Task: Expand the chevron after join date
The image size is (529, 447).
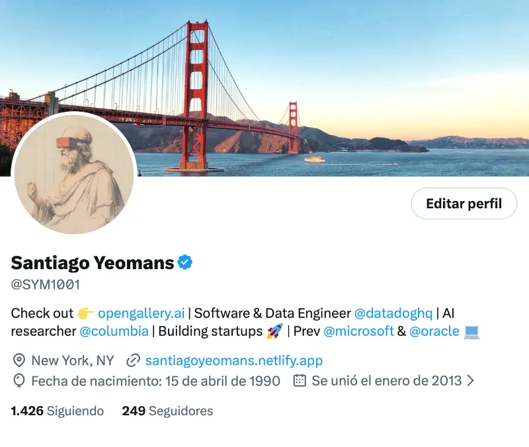Action: (471, 381)
